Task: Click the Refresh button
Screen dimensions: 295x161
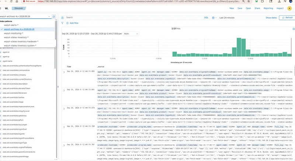Action: point(287,18)
